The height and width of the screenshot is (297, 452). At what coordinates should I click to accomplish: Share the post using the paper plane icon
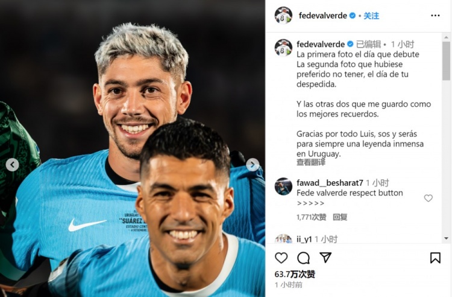click(325, 257)
